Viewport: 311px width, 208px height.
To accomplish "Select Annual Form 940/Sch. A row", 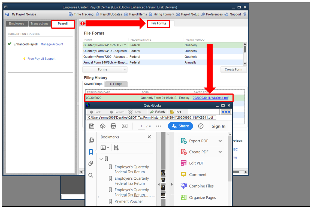I will [x=163, y=62].
